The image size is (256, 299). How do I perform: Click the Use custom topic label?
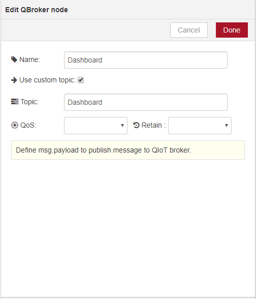(x=47, y=80)
